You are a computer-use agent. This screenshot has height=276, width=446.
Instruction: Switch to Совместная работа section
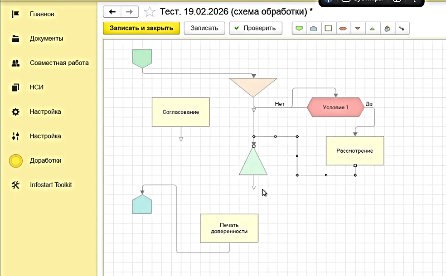point(59,63)
